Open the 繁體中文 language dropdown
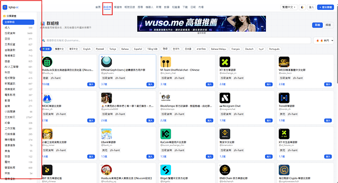The height and width of the screenshot is (183, 338). click(289, 7)
